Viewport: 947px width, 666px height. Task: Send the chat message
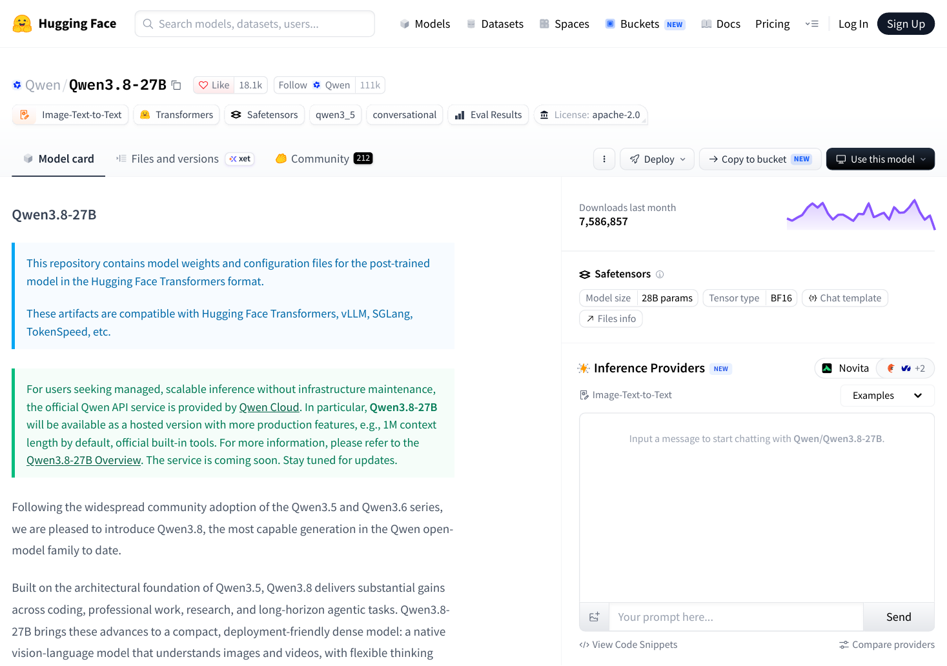(x=899, y=617)
